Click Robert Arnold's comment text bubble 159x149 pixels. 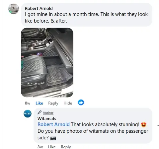[87, 15]
